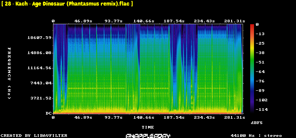Screen dimensions: 296x138
Task: Click the 7443.04 frequency tick label
Action: pyautogui.click(x=41, y=83)
